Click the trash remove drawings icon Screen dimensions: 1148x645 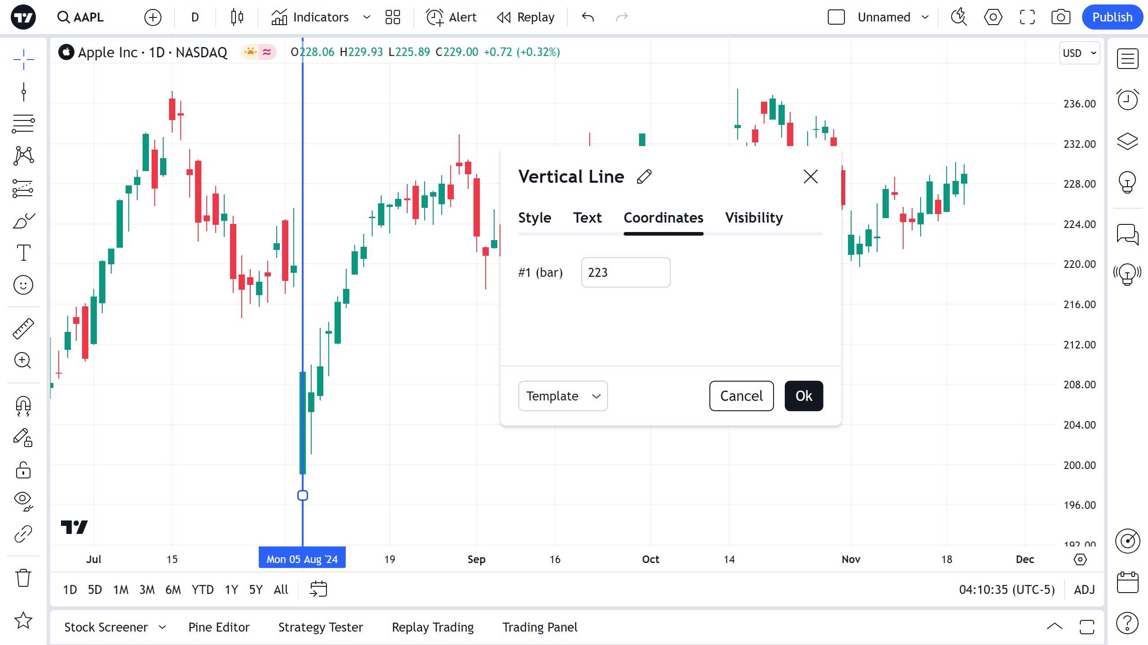click(x=23, y=578)
